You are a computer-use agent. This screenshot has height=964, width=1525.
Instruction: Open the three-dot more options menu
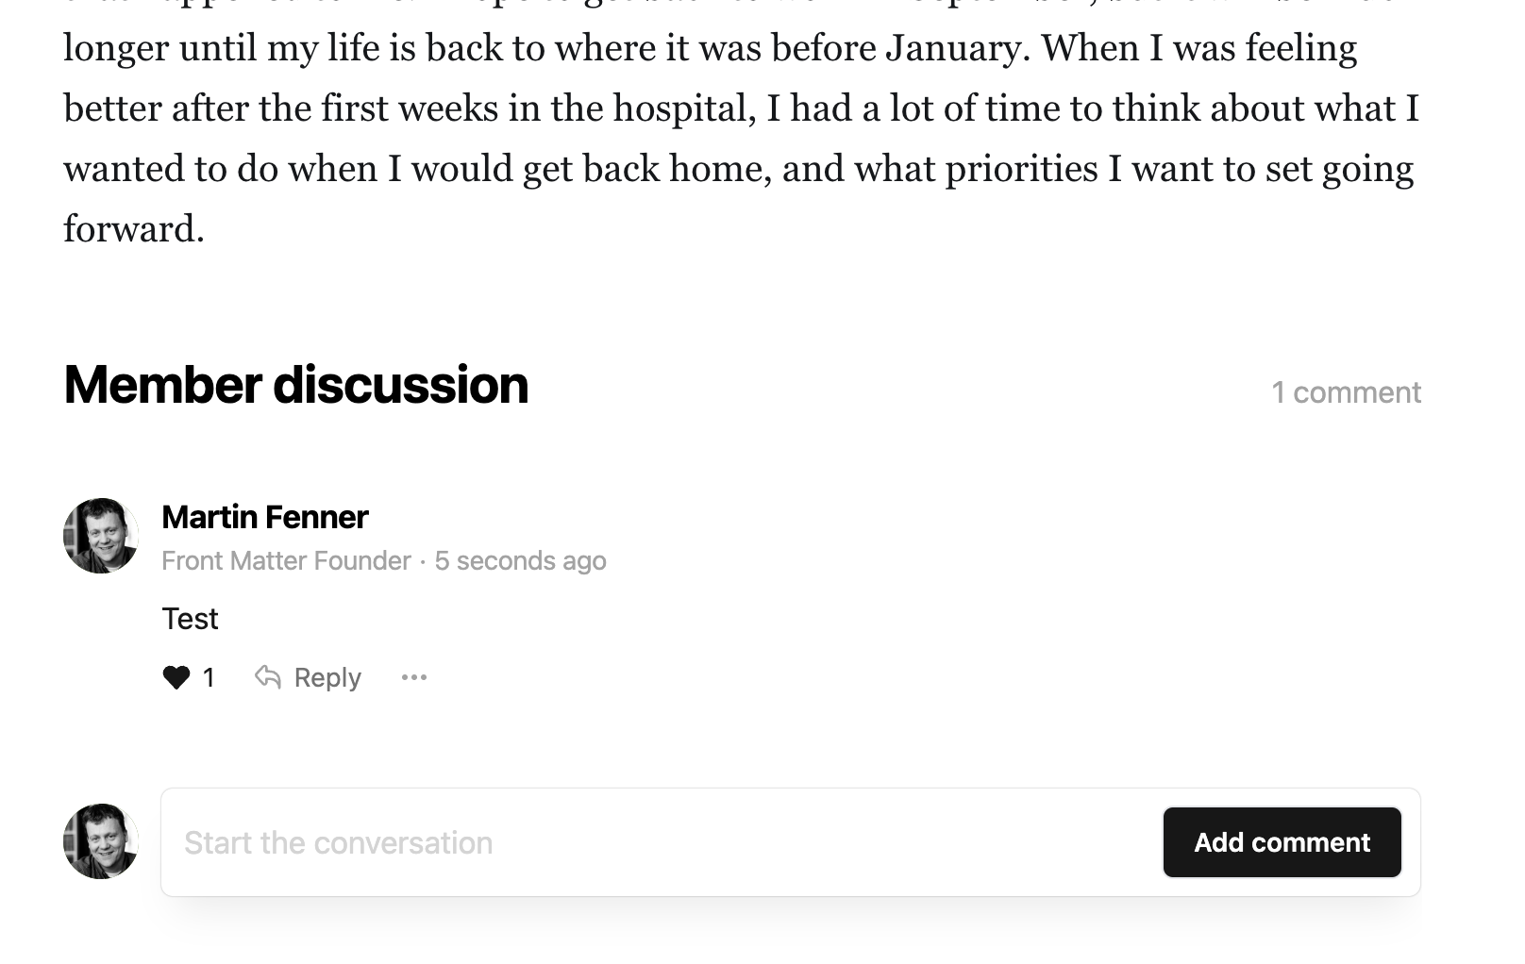414,677
